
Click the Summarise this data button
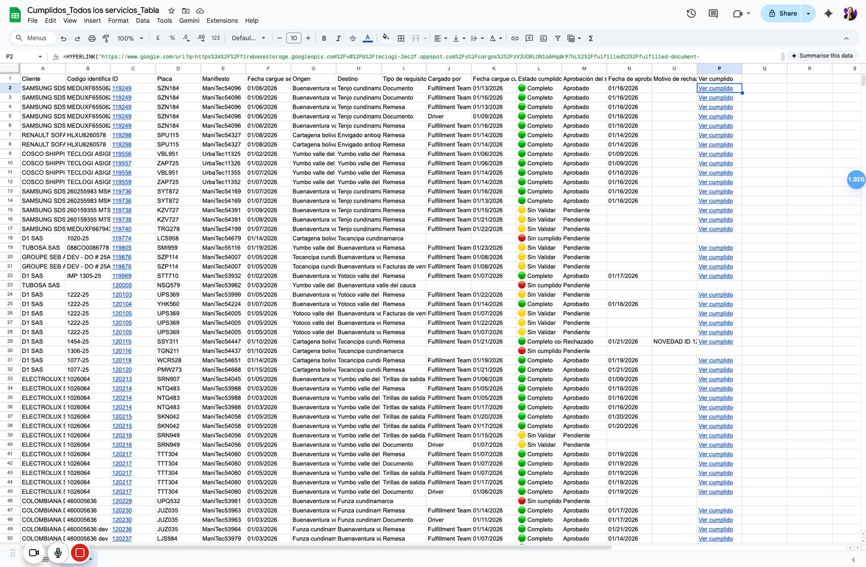(x=822, y=56)
